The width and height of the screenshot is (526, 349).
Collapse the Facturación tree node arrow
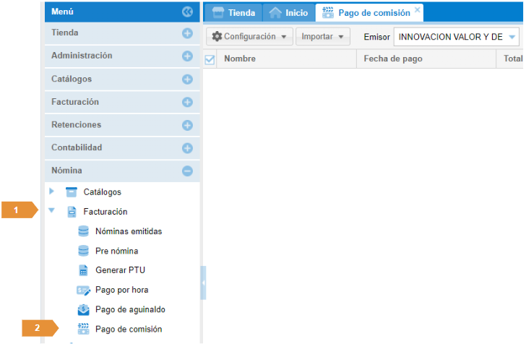pos(51,212)
